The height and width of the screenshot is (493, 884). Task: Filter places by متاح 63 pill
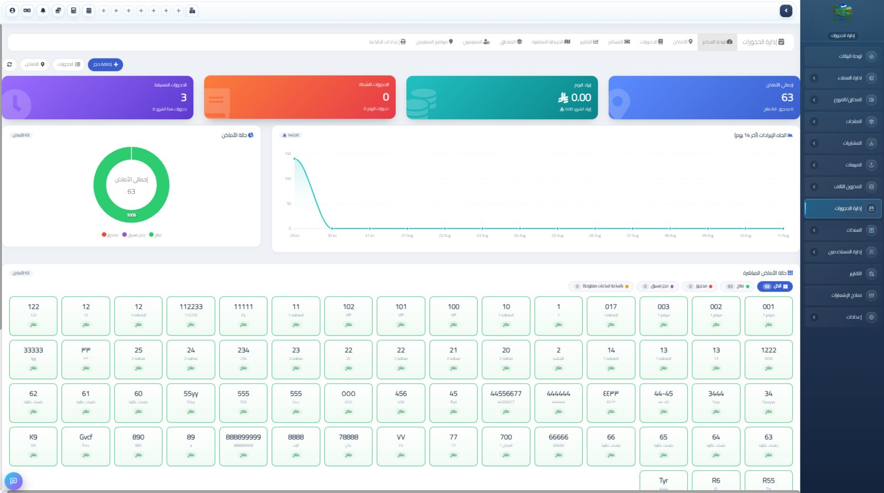pyautogui.click(x=738, y=287)
